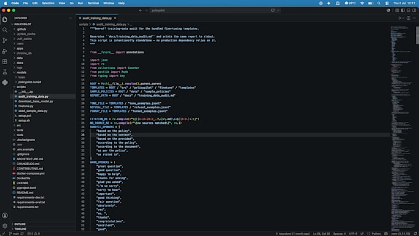419x236 pixels.
Task: Open finetune.py in the explorer
Action: tap(26, 106)
